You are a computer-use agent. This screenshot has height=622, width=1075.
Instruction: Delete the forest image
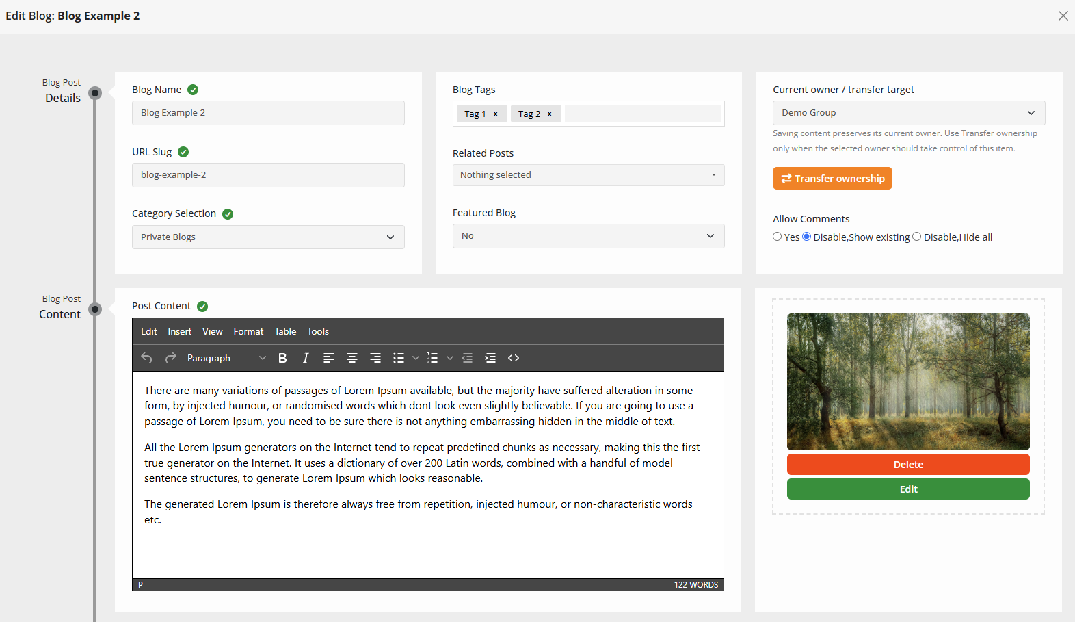pyautogui.click(x=908, y=465)
